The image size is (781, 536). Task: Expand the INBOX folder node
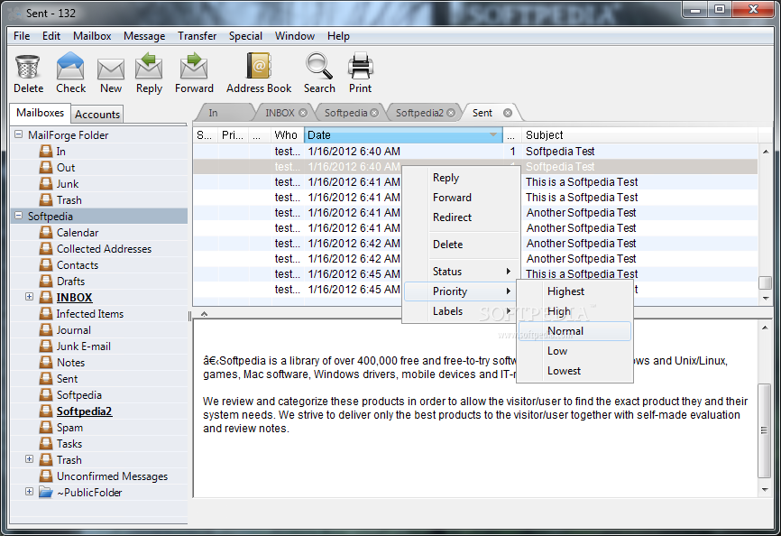(x=30, y=297)
